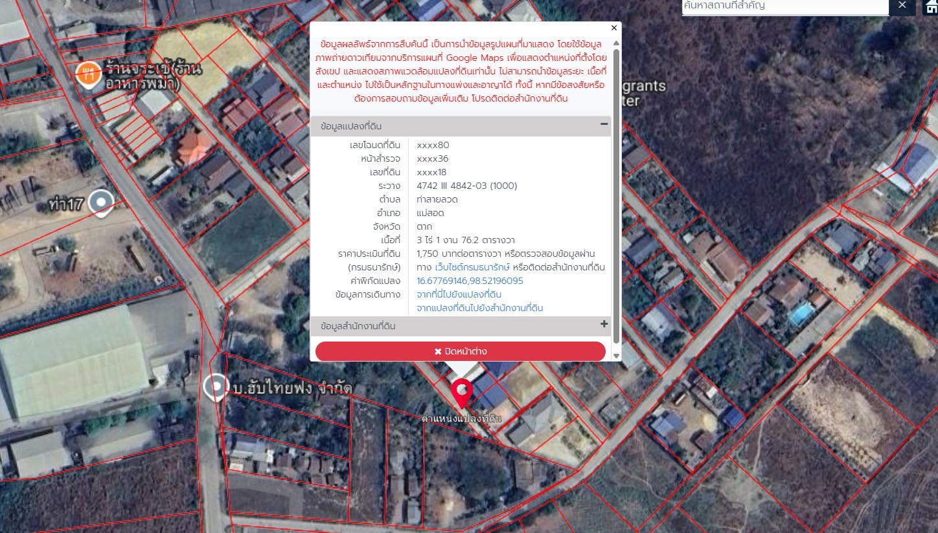
Task: Collapse the ข้อมูลแปลงที่ดิน section minus icon
Action: (604, 124)
